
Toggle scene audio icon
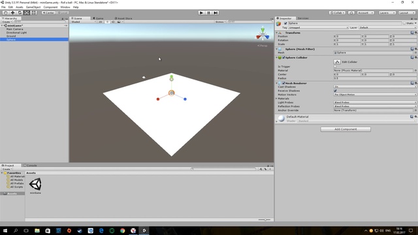pos(113,22)
